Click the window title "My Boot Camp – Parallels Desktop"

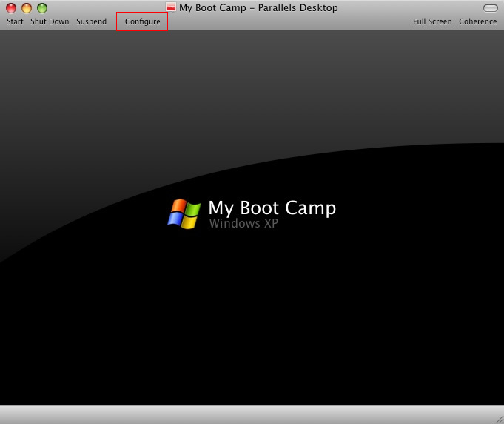tap(258, 7)
